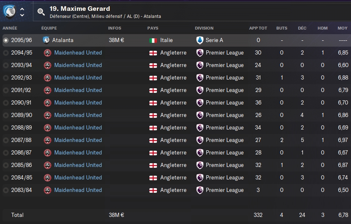Open Maidenhead United link in 2087/88 row
The height and width of the screenshot is (224, 351).
tap(78, 140)
